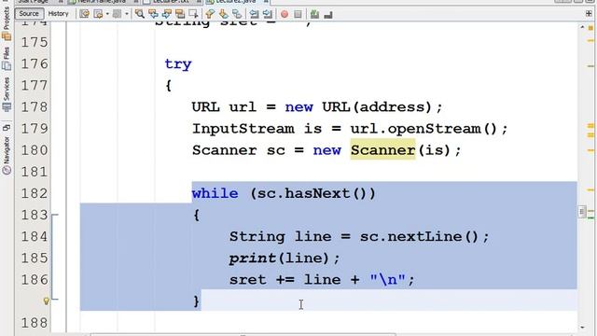Screen dimensions: 597x336
Task: Click 'url.openStream()' on line 179
Action: (423, 129)
